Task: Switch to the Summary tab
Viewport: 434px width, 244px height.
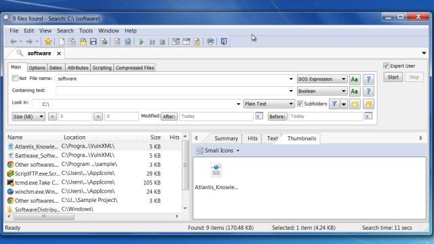Action: (226, 138)
